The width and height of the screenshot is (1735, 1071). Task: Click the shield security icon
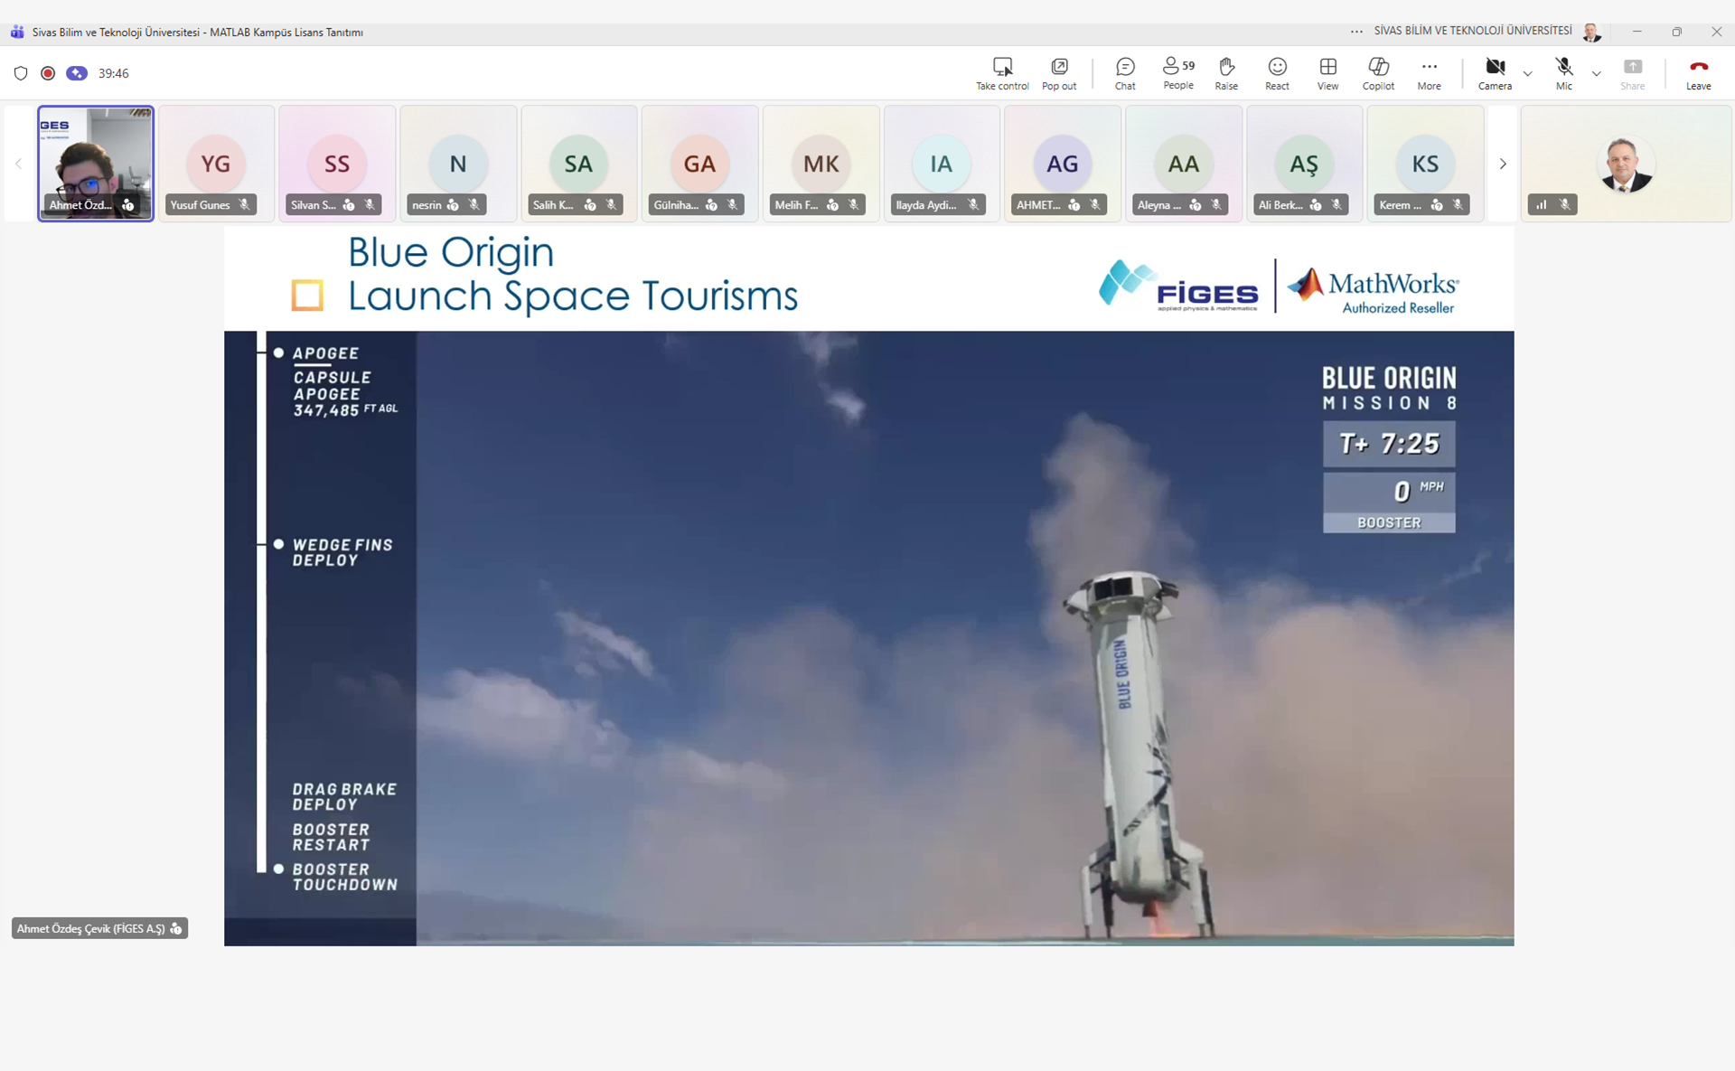(21, 73)
